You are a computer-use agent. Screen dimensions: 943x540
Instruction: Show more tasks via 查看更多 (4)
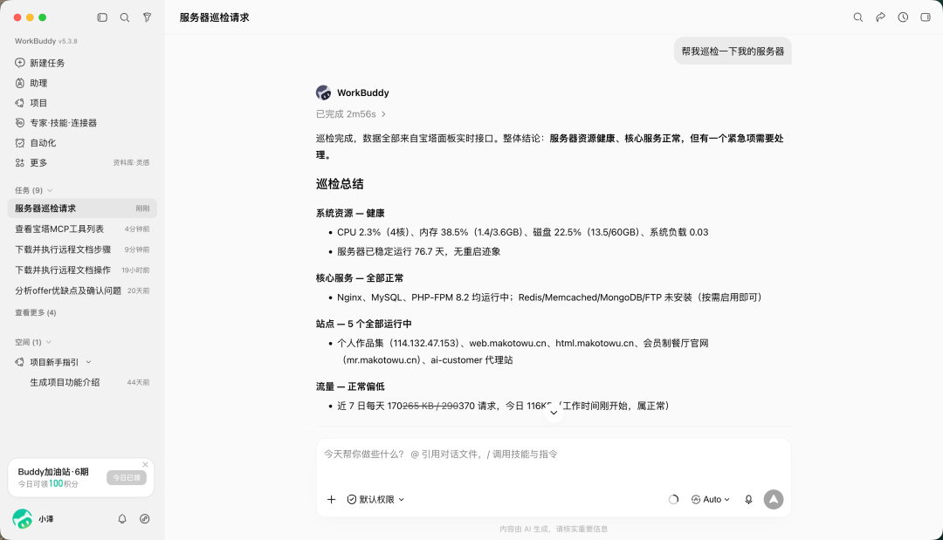click(36, 312)
